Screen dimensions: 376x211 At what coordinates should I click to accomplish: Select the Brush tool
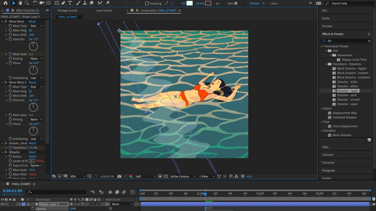(78, 3)
